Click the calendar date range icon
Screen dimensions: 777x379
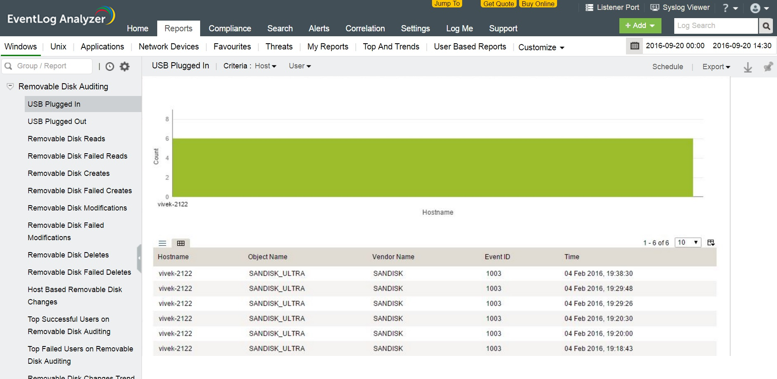635,46
